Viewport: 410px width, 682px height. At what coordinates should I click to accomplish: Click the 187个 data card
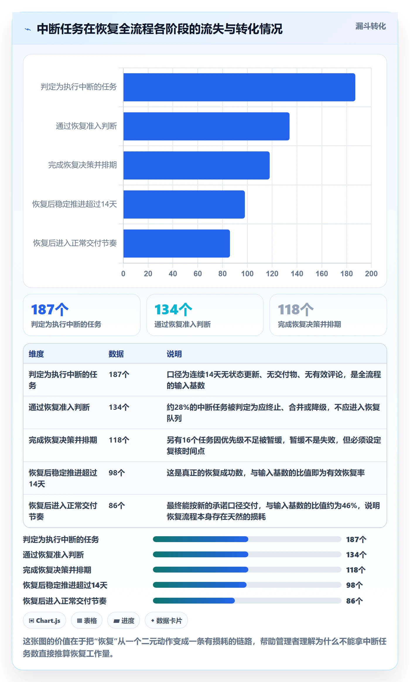tap(82, 315)
